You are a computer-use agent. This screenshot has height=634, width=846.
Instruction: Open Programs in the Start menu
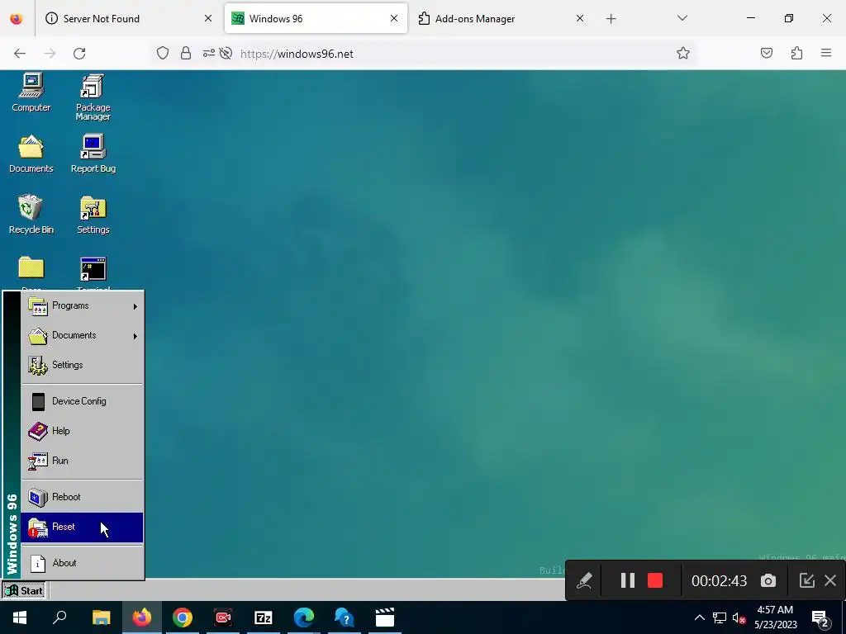tap(82, 305)
